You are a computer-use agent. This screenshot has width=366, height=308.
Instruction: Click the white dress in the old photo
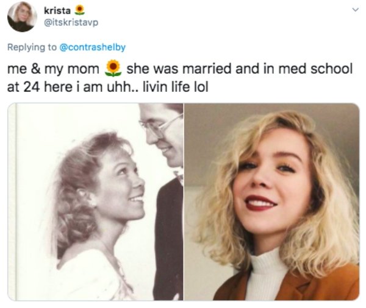coord(91,277)
